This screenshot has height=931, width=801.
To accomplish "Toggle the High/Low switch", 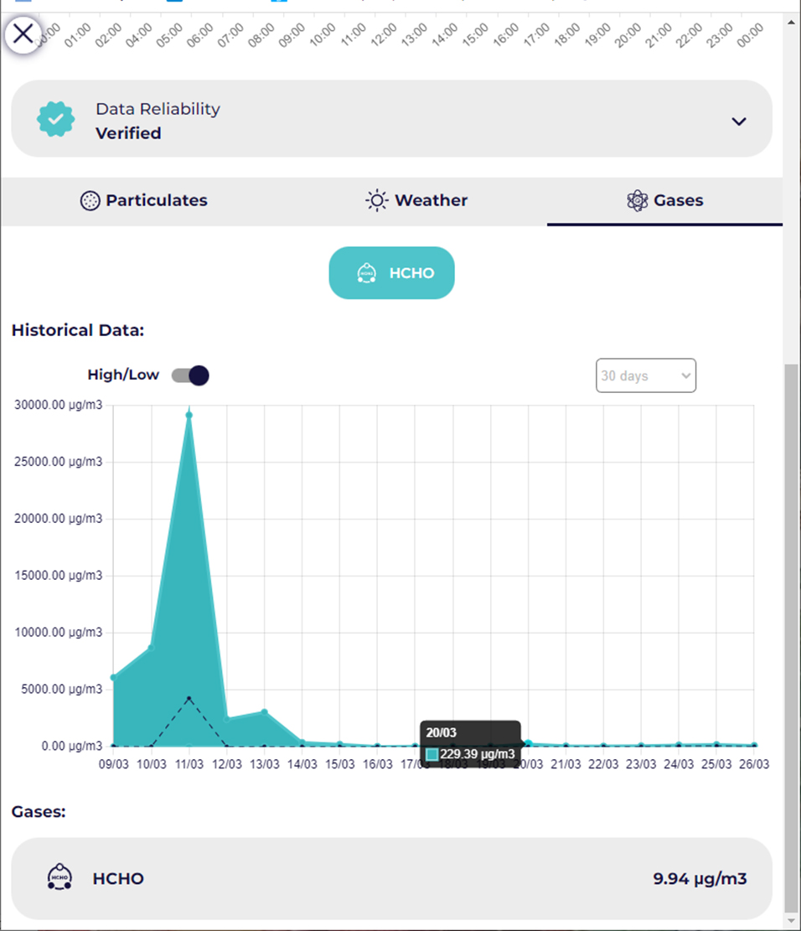I will (x=190, y=375).
